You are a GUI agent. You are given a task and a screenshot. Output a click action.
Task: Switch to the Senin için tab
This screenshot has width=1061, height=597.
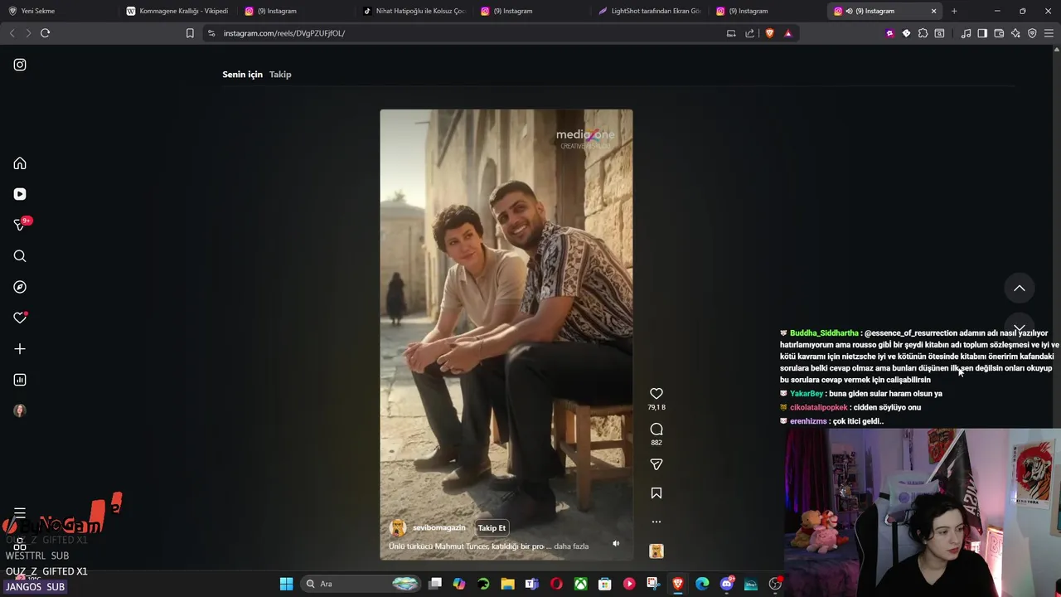242,75
